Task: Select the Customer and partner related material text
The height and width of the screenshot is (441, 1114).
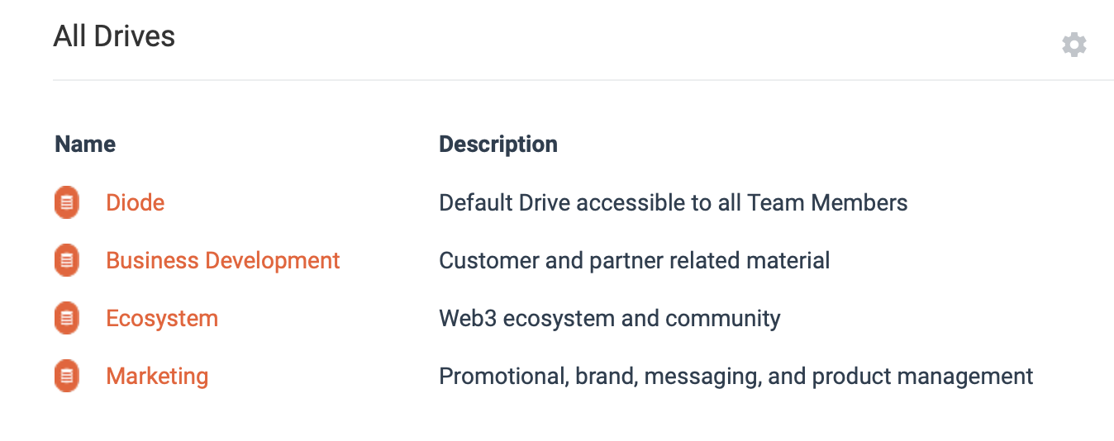Action: click(634, 261)
